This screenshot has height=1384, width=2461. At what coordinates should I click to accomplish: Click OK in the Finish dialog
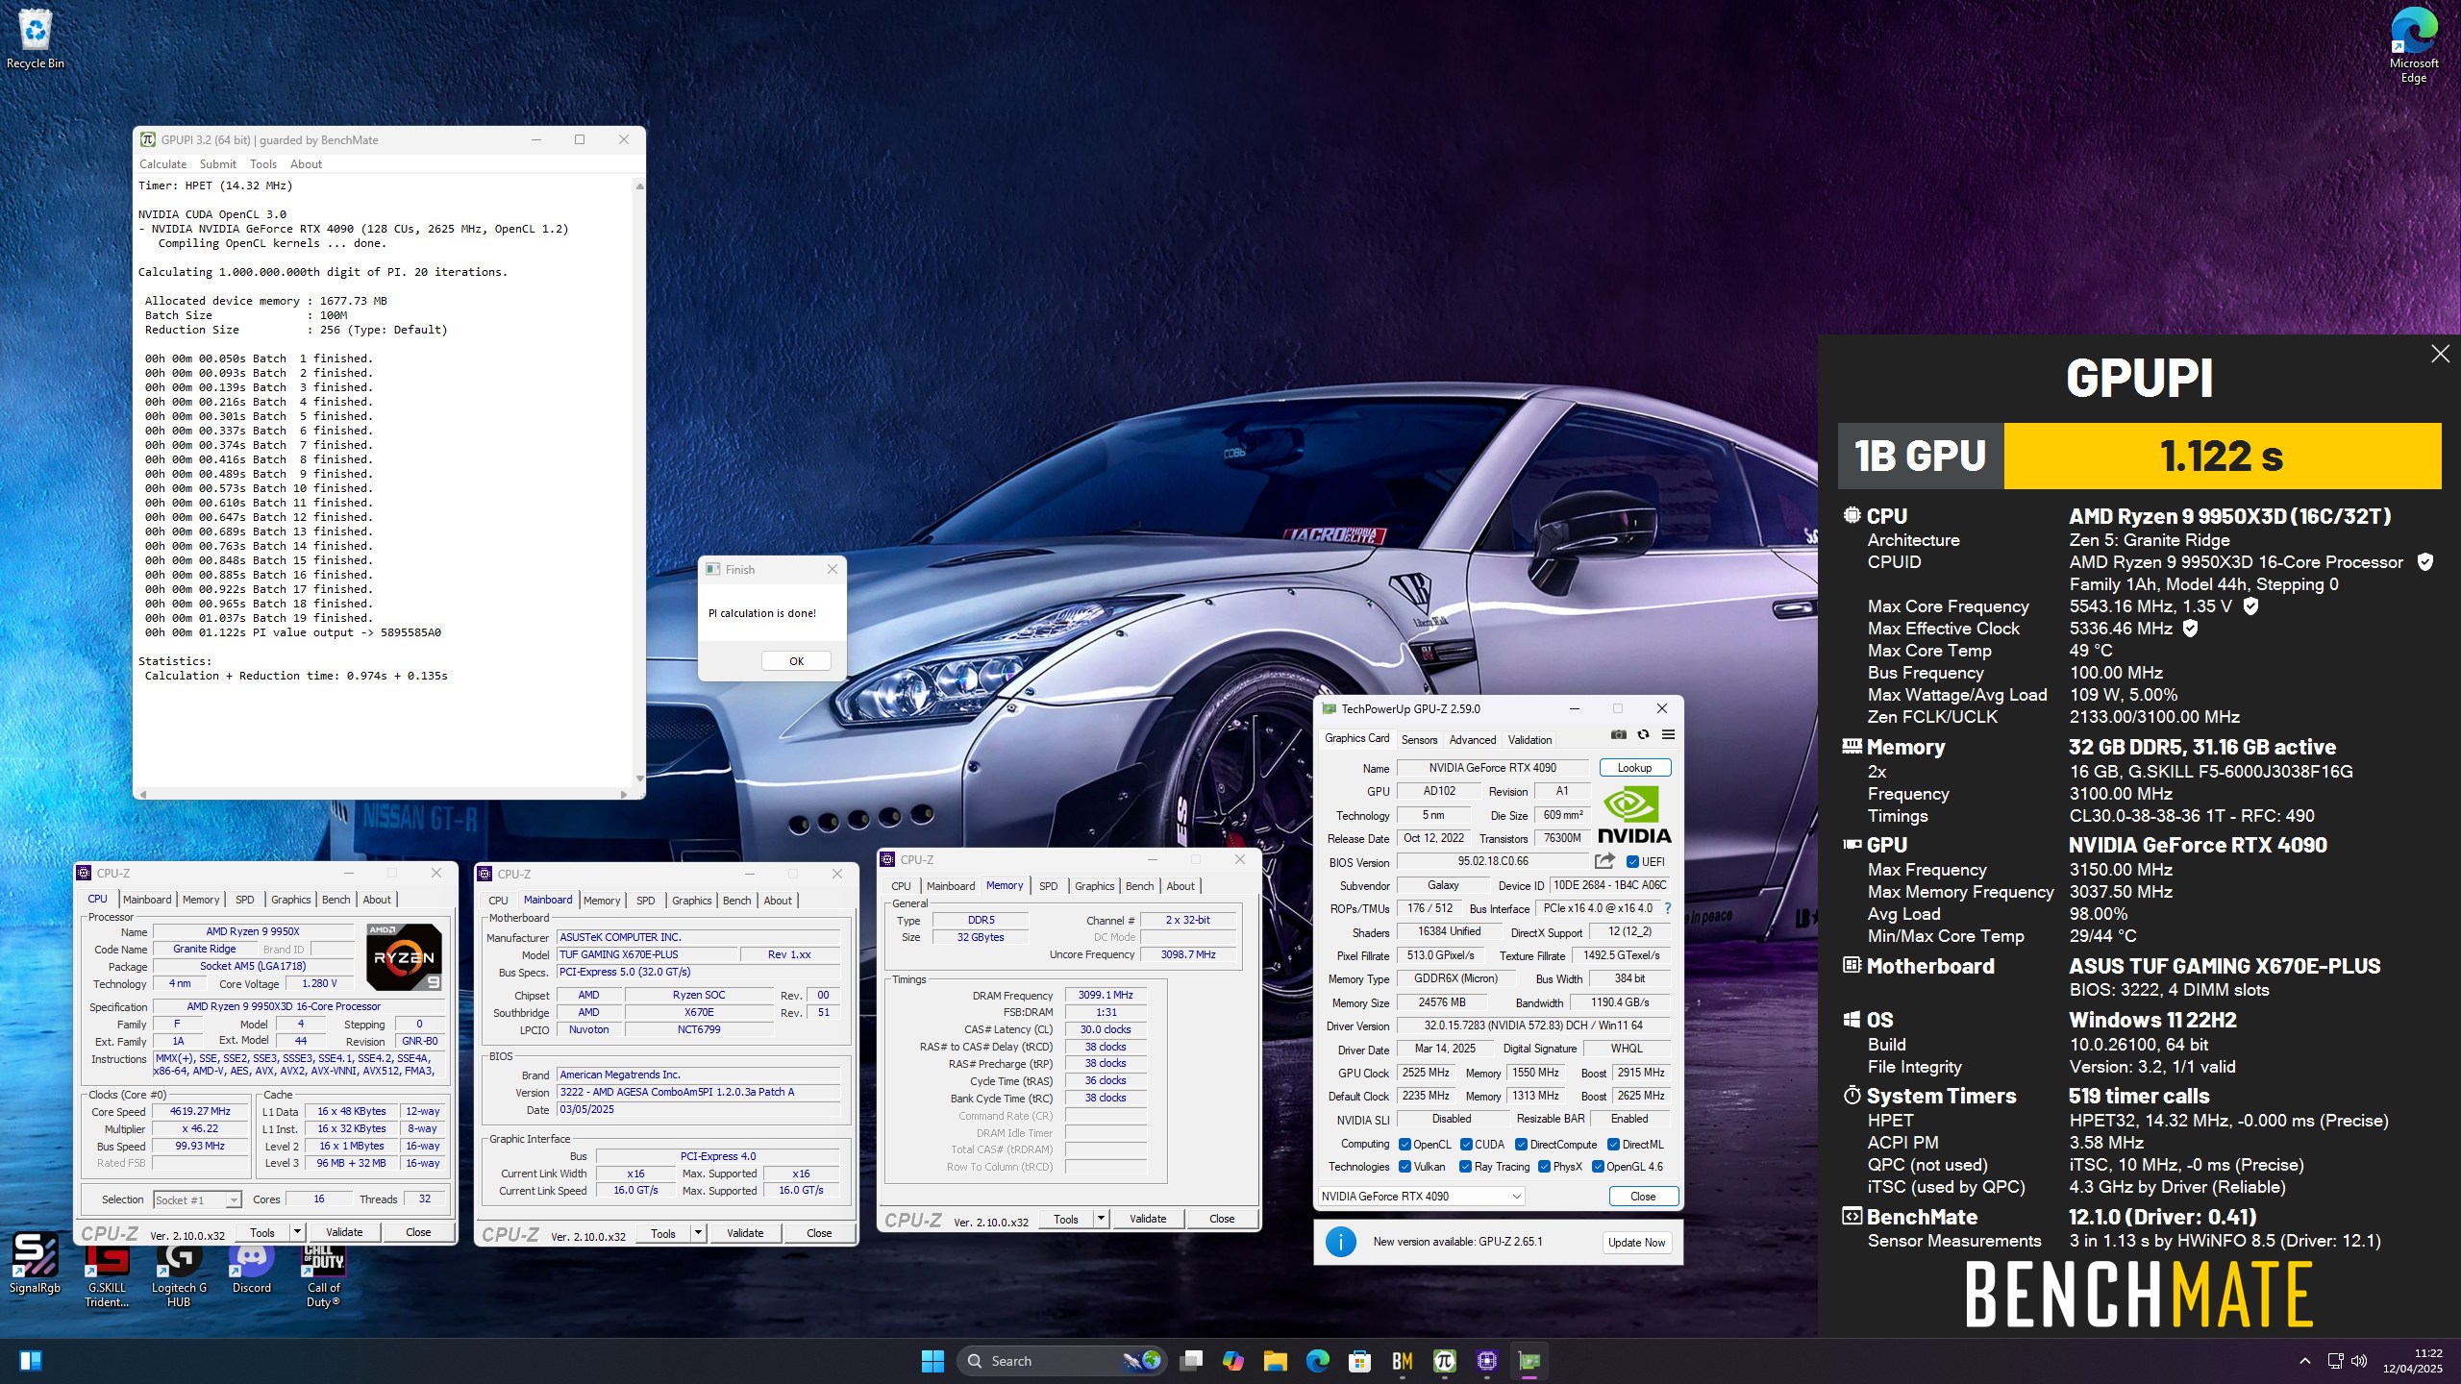[x=796, y=661]
